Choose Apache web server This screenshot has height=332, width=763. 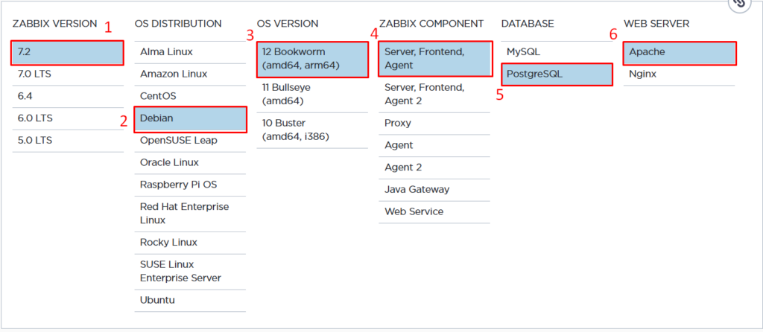click(x=680, y=53)
